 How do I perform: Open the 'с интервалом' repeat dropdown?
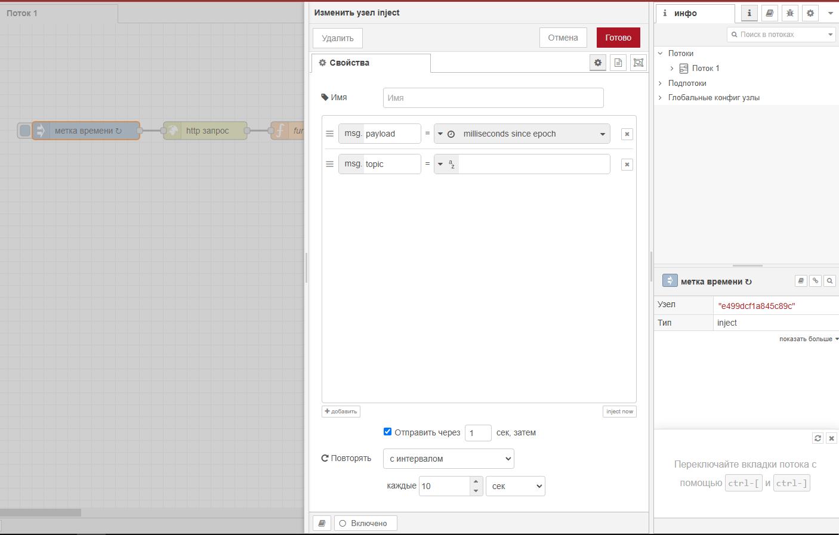click(x=448, y=459)
